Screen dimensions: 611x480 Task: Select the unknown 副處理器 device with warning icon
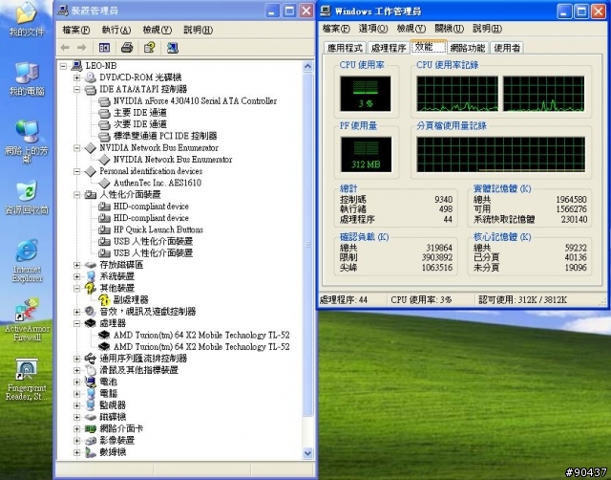131,300
